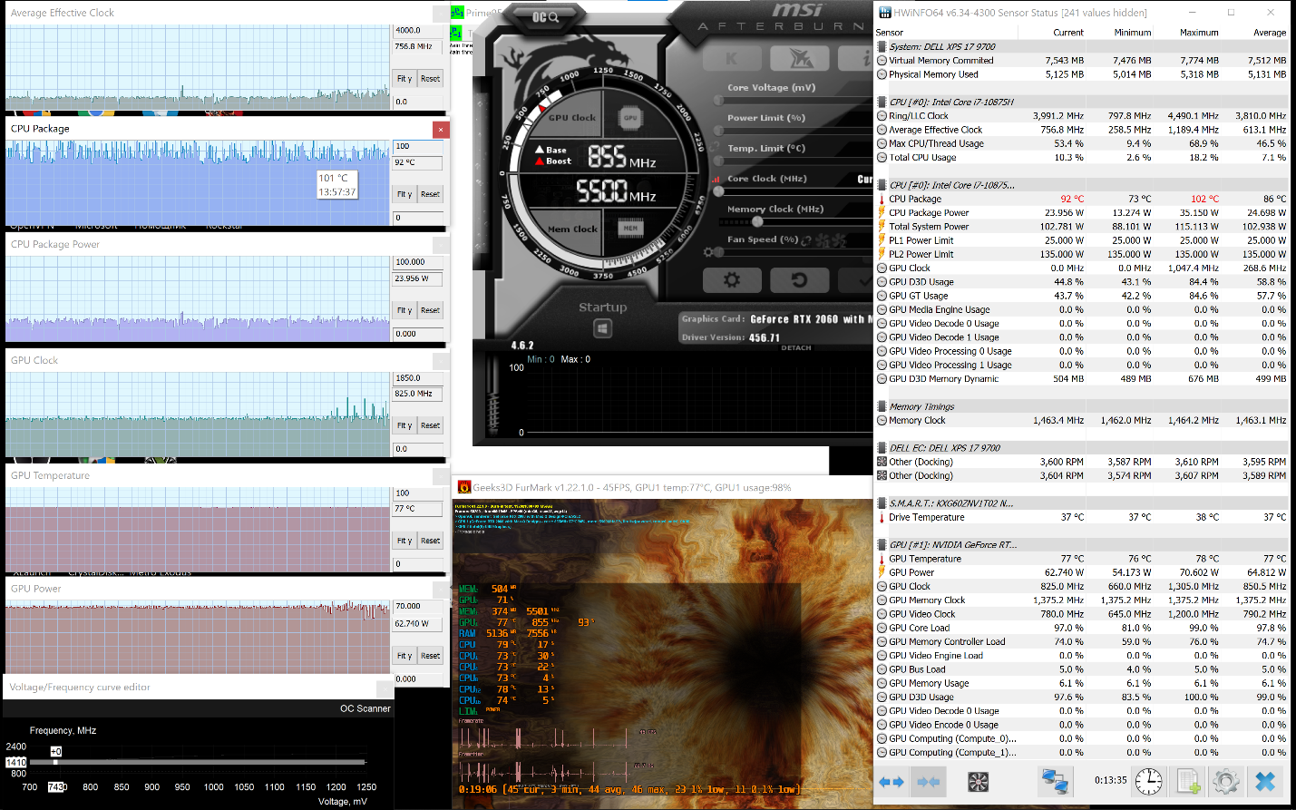Screen dimensions: 1296x810
Task: Select Total System Power sensor row
Action: coord(1082,227)
